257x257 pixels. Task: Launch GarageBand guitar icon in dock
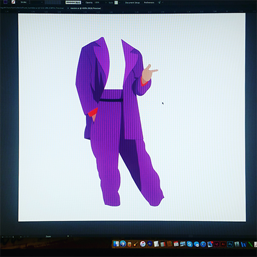(136, 244)
